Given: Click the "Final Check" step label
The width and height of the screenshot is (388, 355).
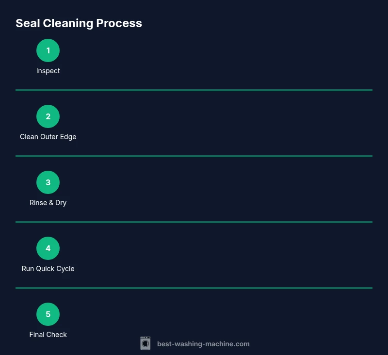Looking at the screenshot, I should [x=48, y=335].
